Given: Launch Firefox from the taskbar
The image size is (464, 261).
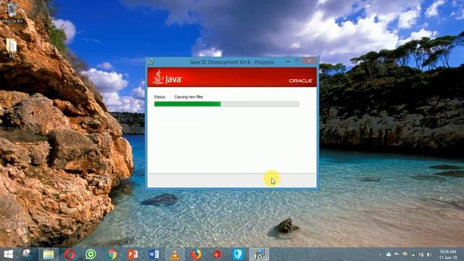Looking at the screenshot, I should coord(196,254).
